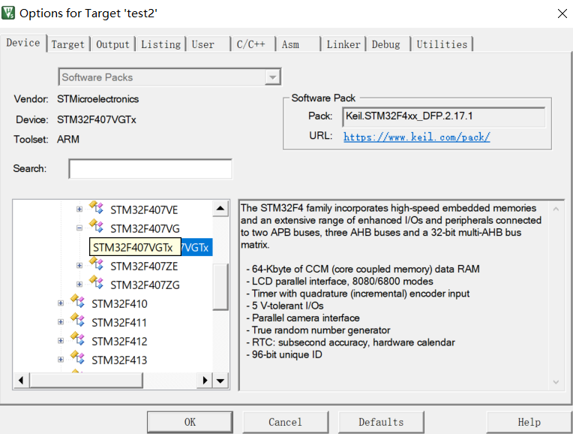Image resolution: width=573 pixels, height=434 pixels.
Task: Click device tree scroll down arrow
Action: (220, 381)
